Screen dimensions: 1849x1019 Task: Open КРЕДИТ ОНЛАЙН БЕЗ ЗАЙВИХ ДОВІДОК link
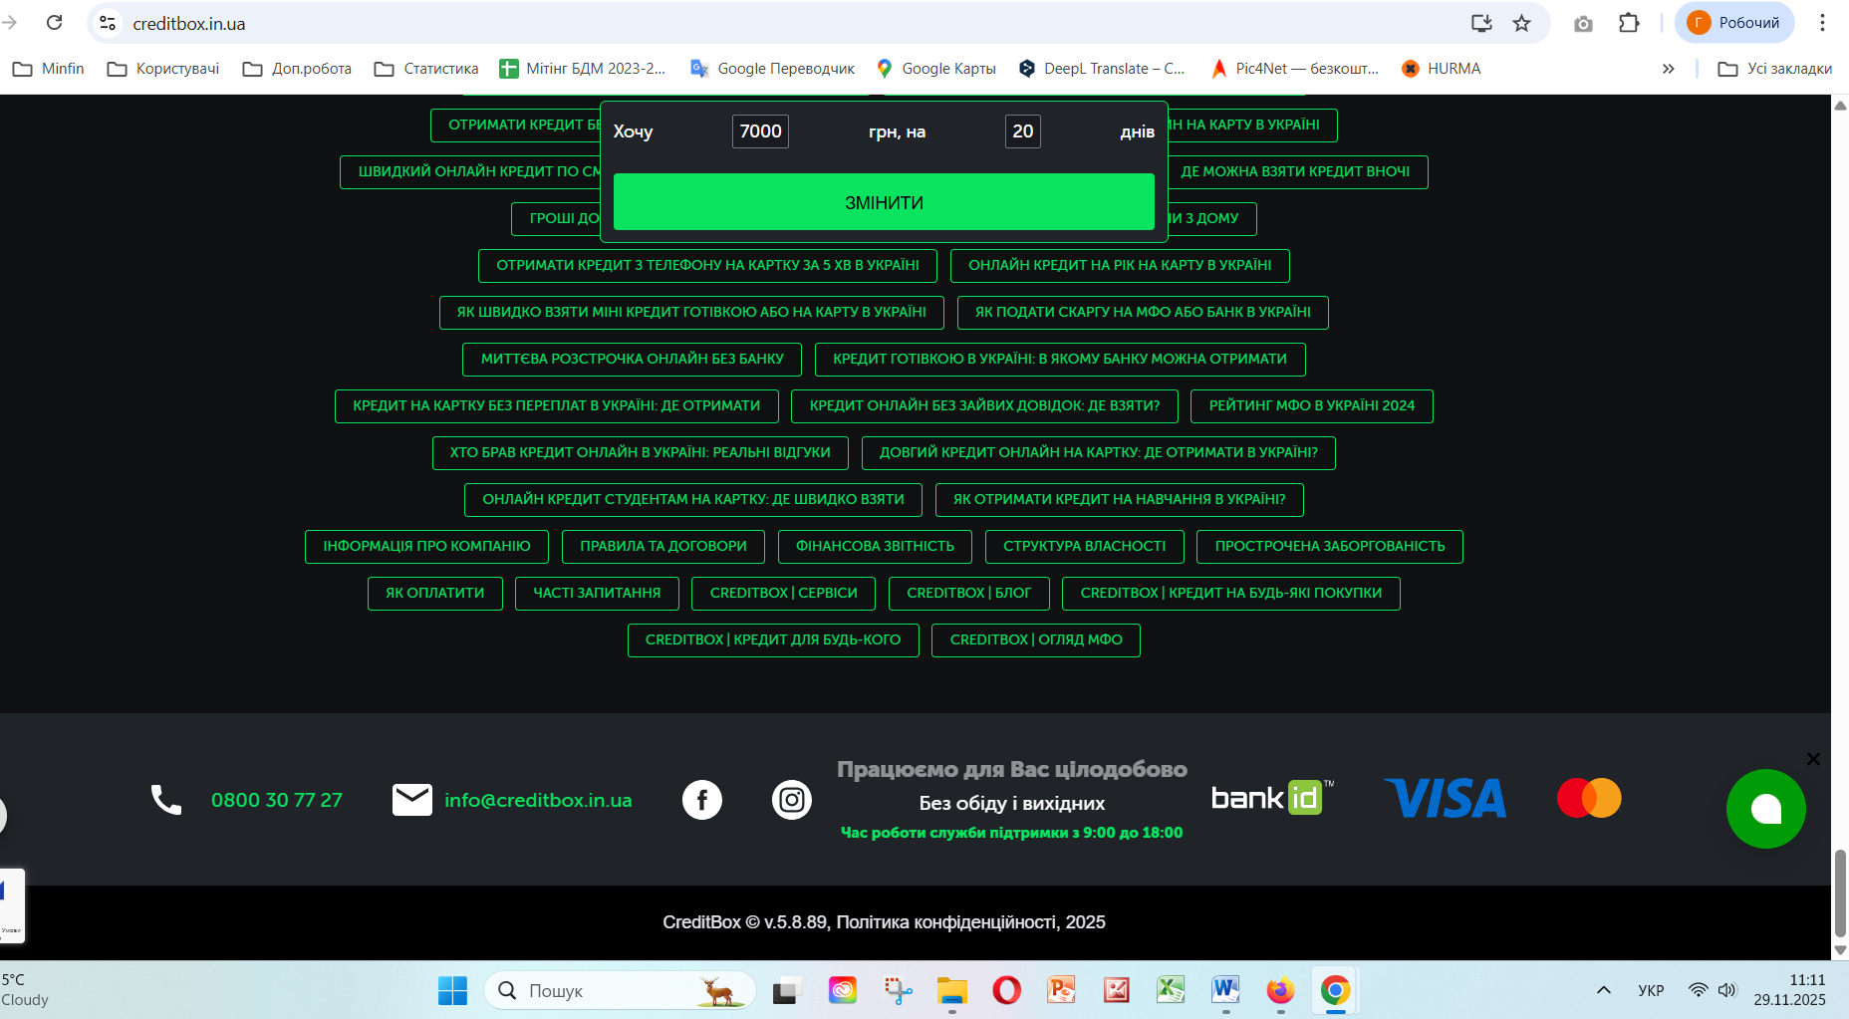[984, 406]
